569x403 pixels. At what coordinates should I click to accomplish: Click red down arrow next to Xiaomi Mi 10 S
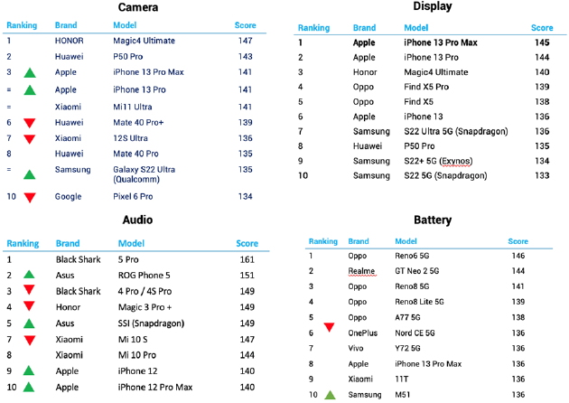pyautogui.click(x=29, y=340)
